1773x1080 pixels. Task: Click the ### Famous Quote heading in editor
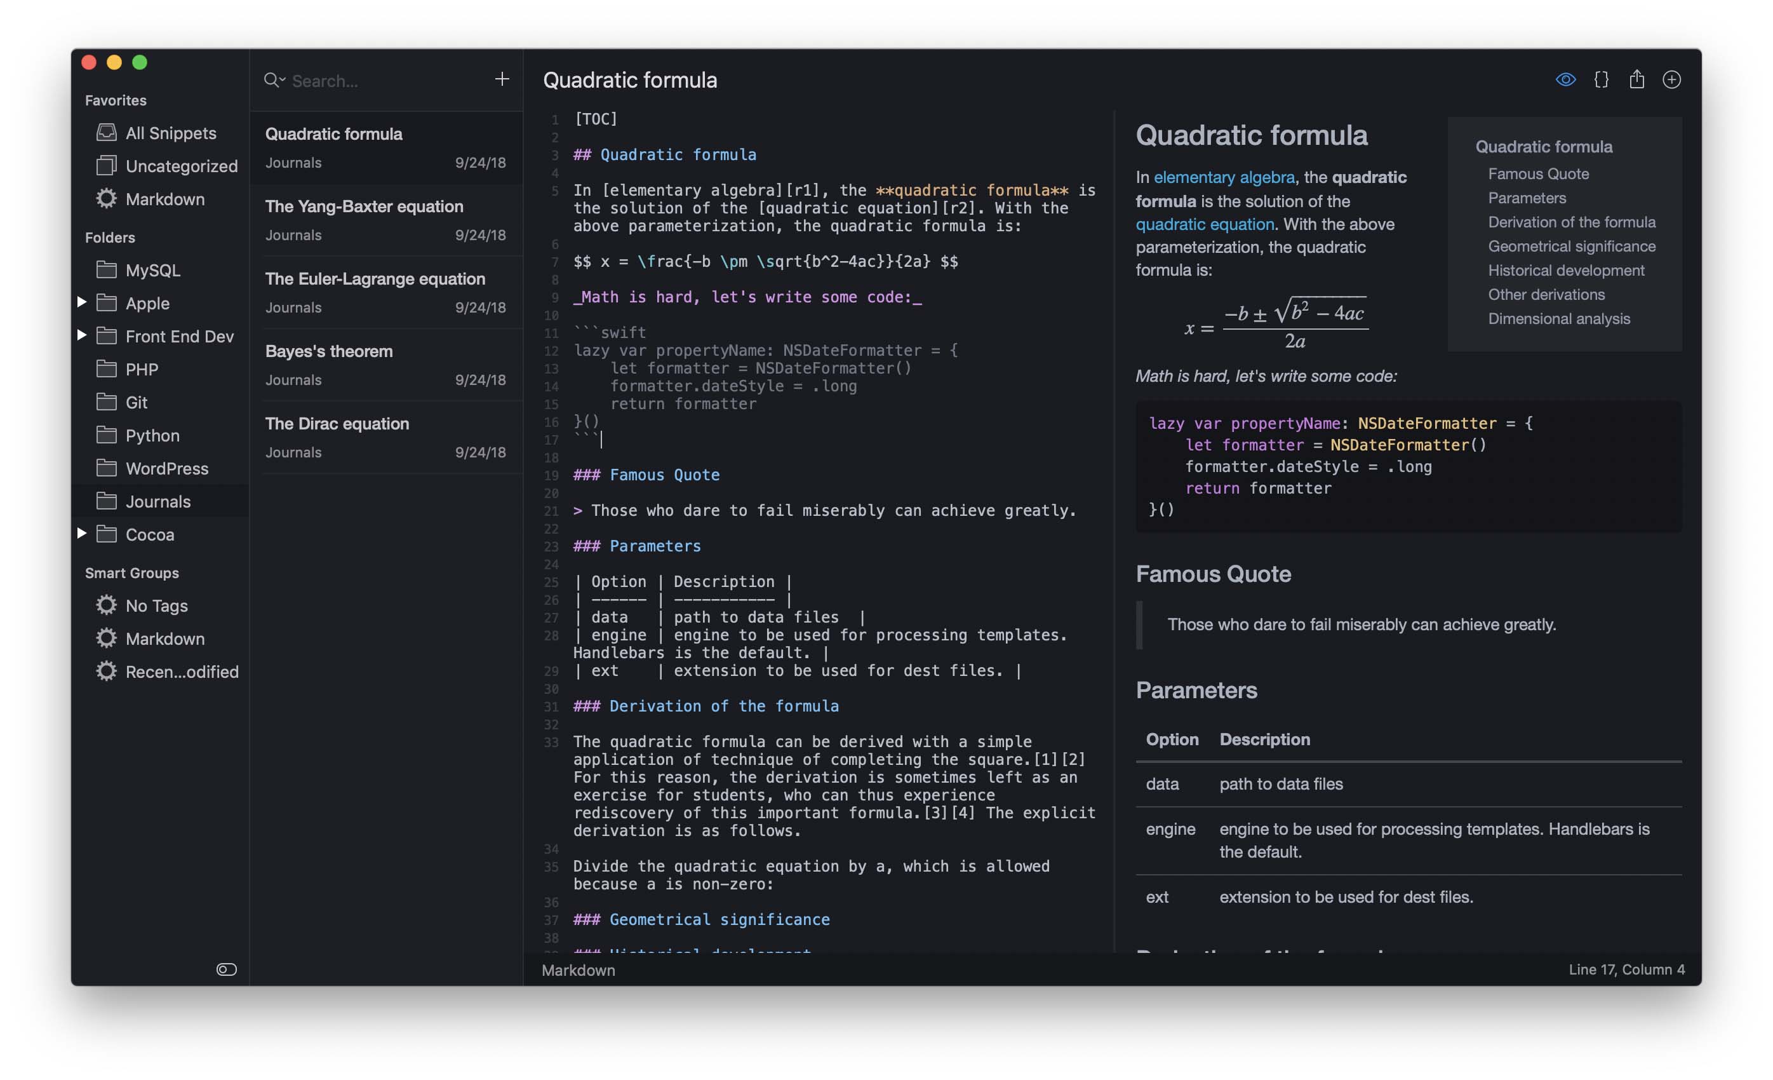coord(646,475)
